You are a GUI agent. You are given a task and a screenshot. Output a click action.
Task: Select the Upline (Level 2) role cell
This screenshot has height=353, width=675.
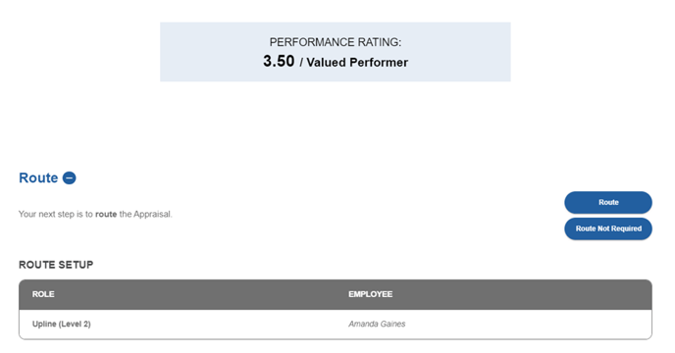tap(62, 325)
